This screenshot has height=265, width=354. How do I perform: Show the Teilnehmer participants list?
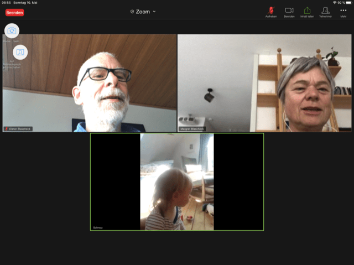325,11
